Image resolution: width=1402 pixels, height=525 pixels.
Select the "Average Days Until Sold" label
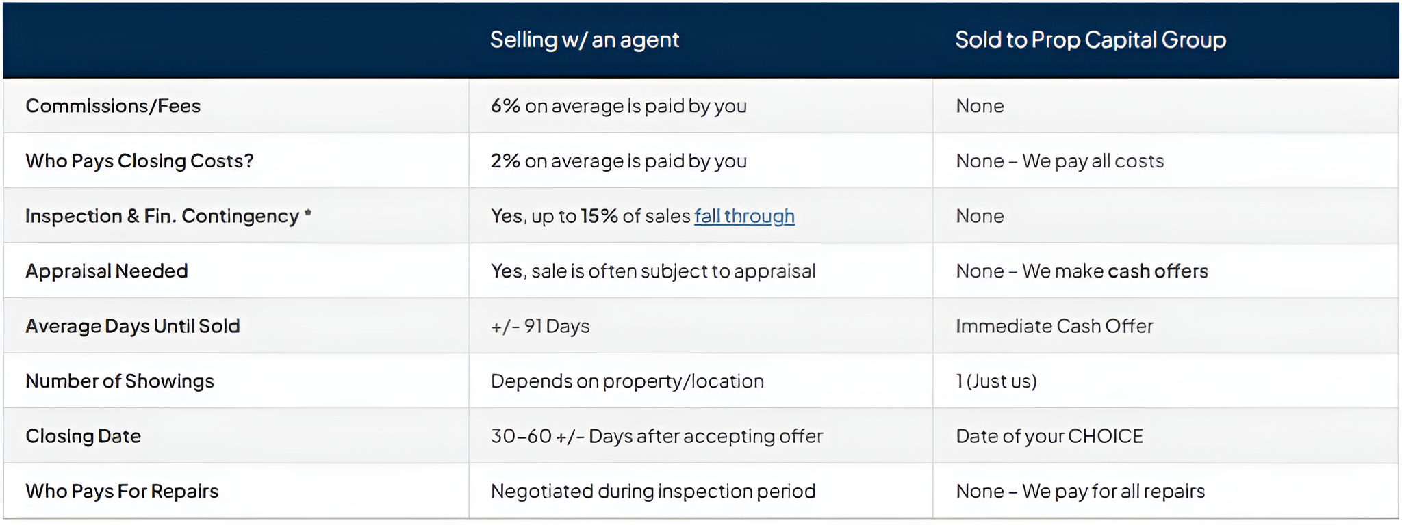tap(133, 326)
